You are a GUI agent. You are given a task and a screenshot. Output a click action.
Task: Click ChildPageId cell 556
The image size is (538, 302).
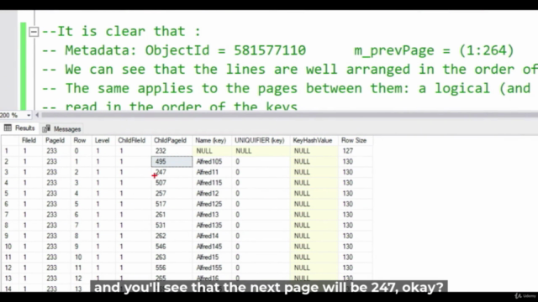coord(171,268)
